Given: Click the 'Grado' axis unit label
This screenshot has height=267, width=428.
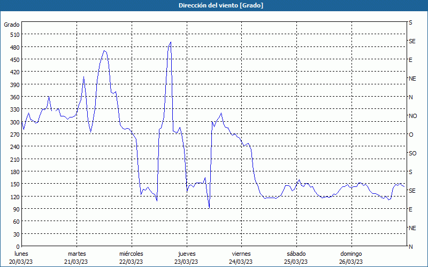Looking at the screenshot, I should [12, 25].
